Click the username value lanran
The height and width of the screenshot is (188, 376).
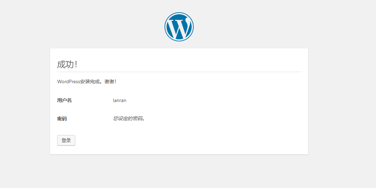tap(120, 100)
